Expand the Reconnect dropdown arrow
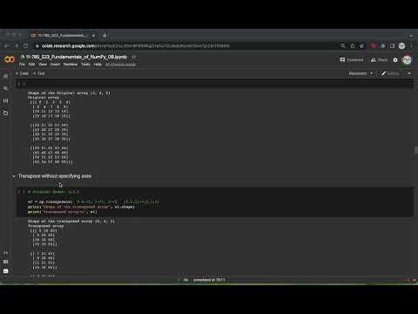418x314 pixels. [x=371, y=73]
